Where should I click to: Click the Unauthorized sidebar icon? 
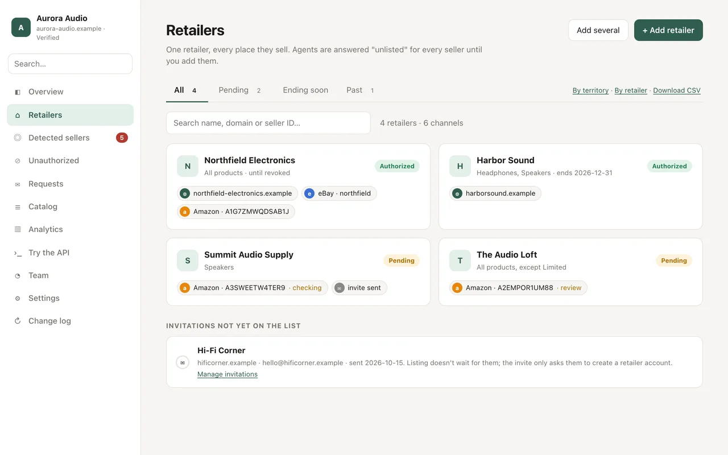[x=18, y=161]
